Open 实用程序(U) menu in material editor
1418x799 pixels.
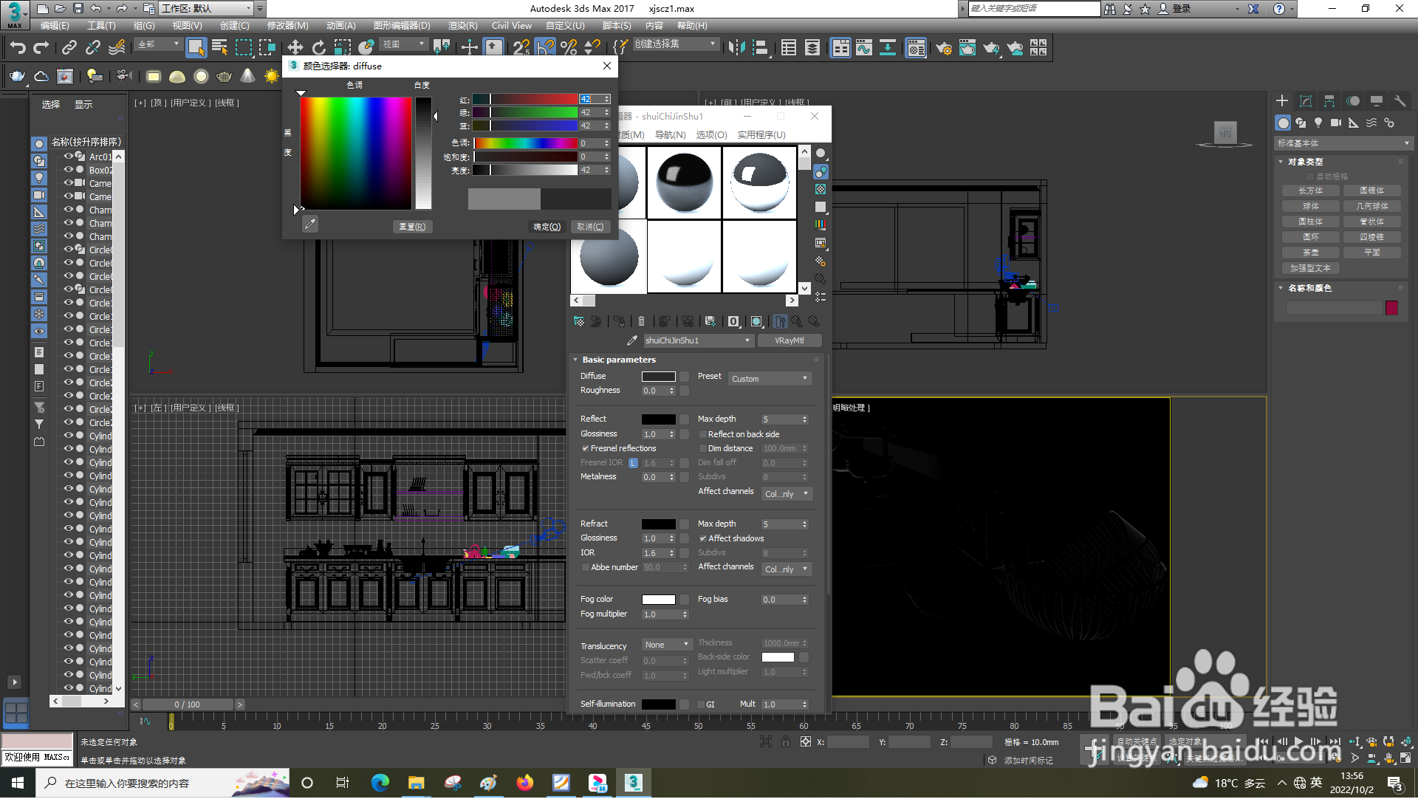click(x=761, y=135)
